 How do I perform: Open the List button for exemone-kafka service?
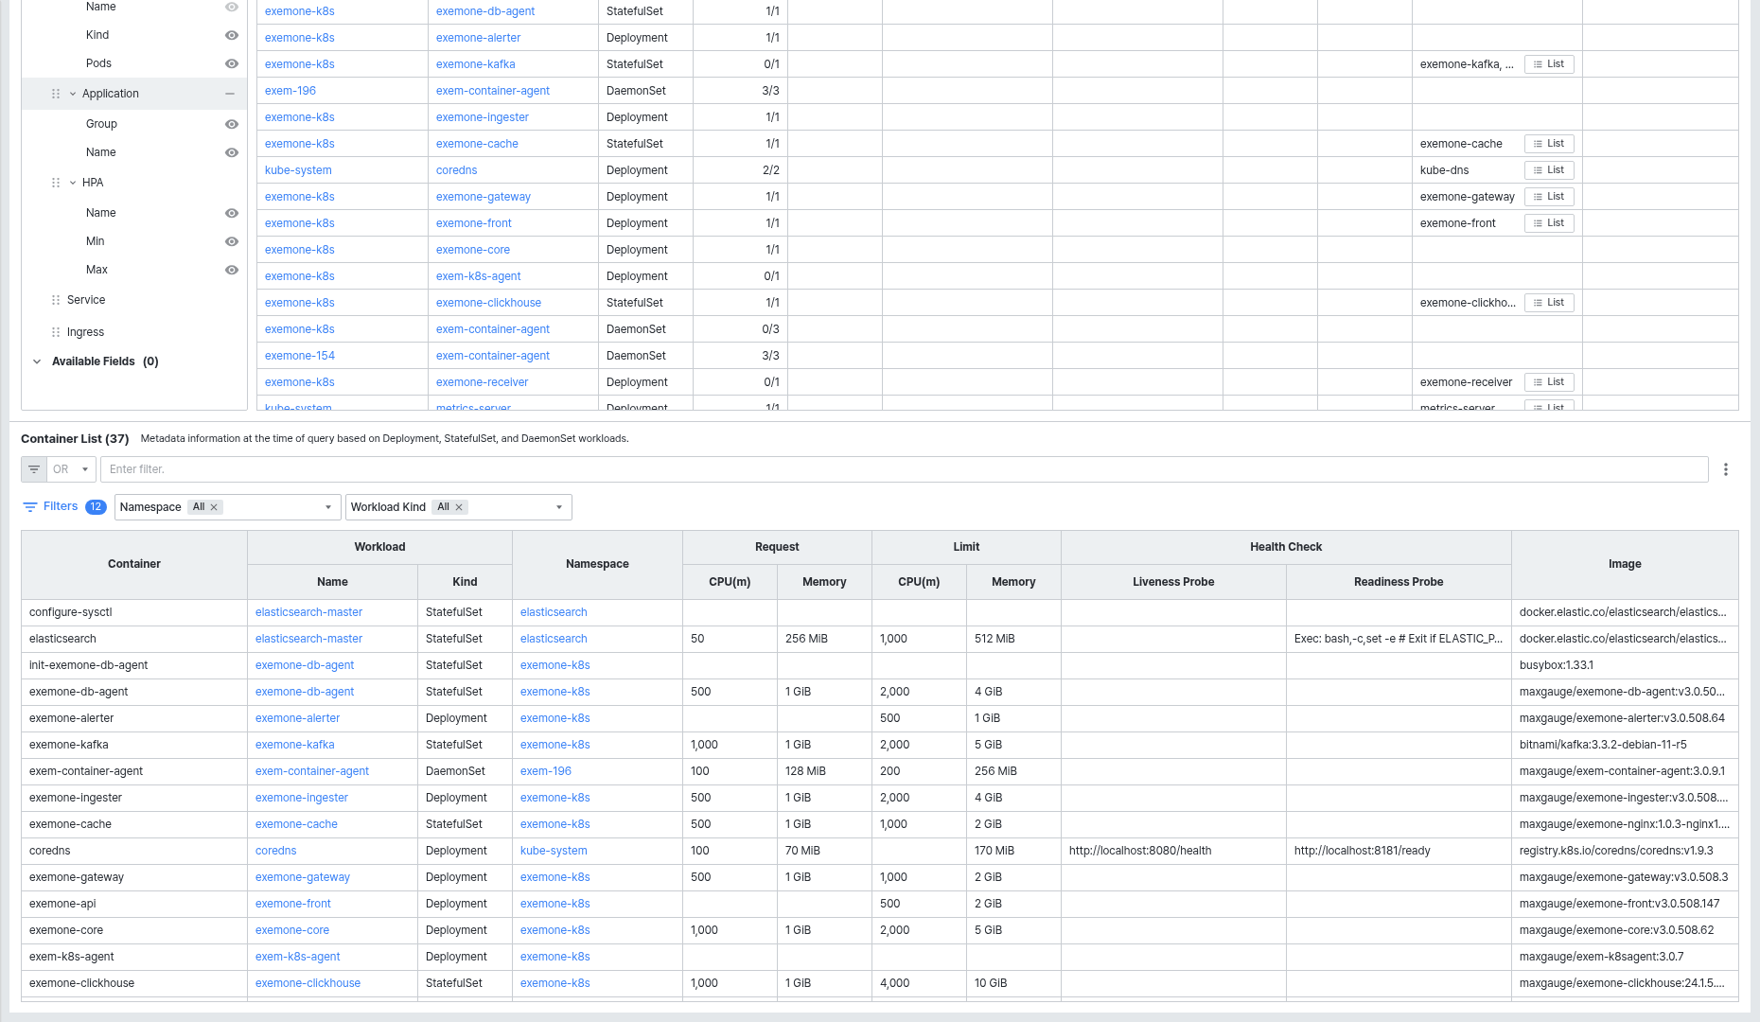pos(1549,64)
